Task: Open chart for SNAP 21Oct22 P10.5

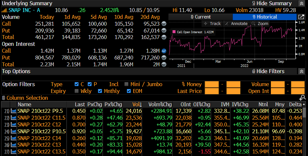Action: pos(14,131)
